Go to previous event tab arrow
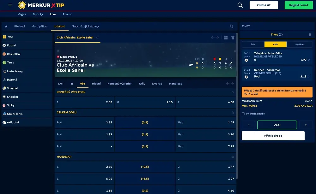Screen dimensions: 316x194 pos(213,38)
